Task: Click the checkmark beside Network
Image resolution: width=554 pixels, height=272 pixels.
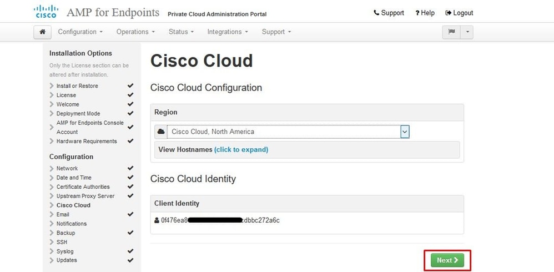Action: (130, 168)
